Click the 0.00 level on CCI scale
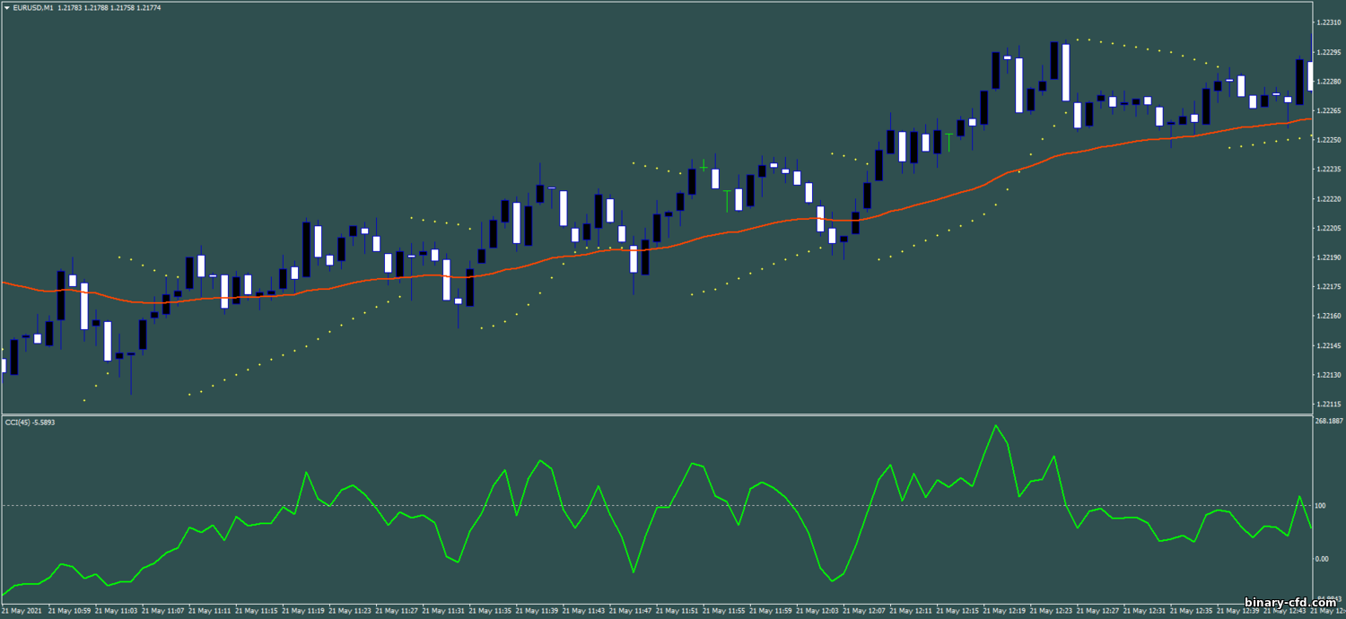The width and height of the screenshot is (1346, 619). tap(1322, 559)
